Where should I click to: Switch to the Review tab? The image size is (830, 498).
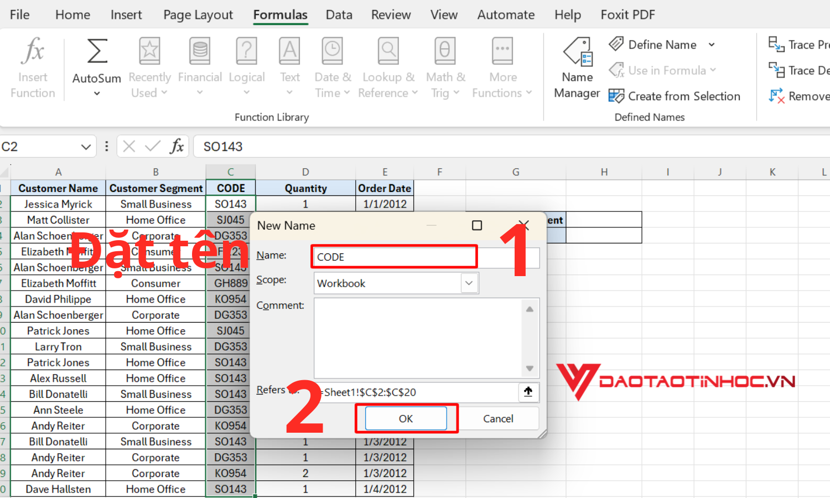(x=391, y=15)
